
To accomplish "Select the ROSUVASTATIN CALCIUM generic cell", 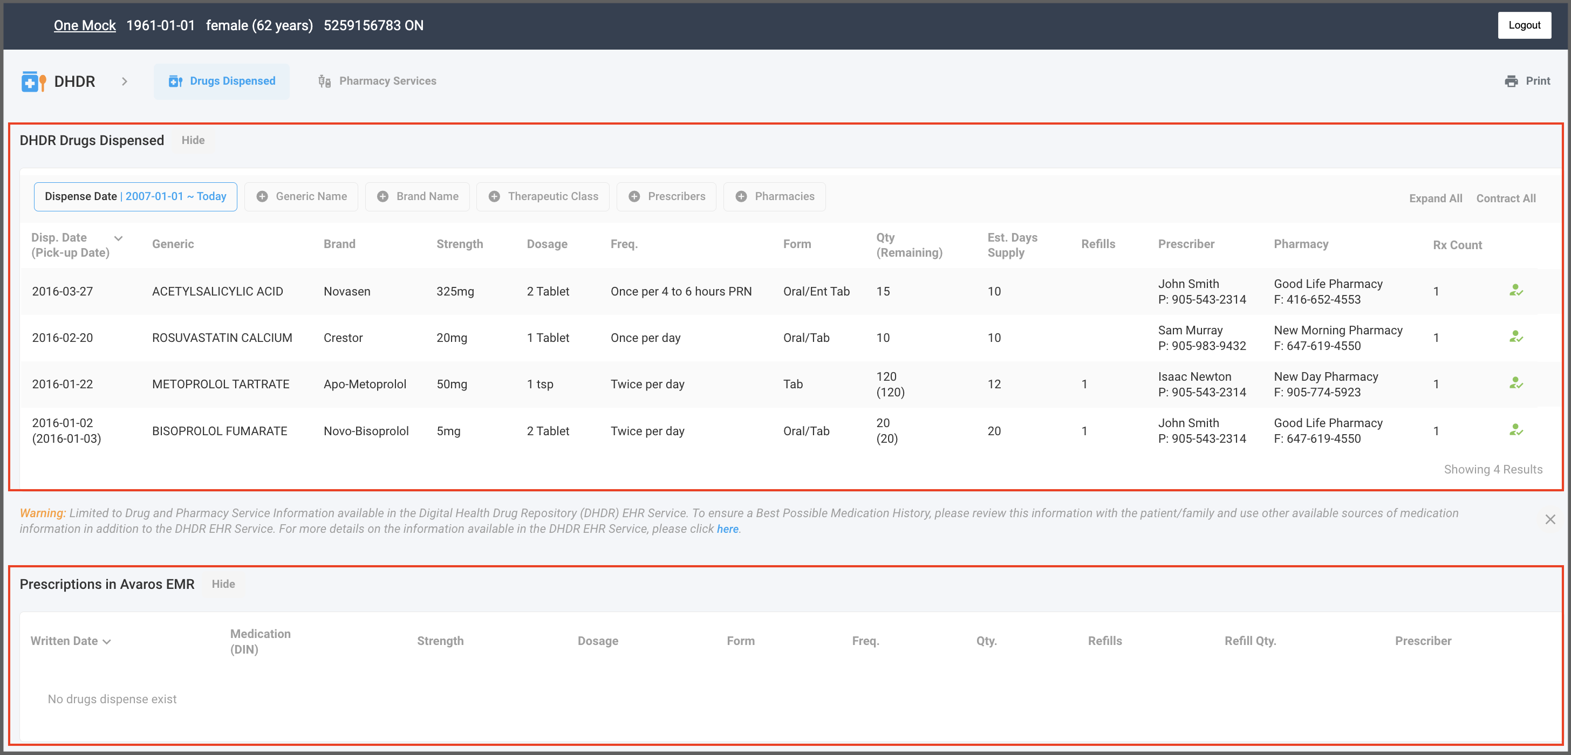I will (222, 338).
